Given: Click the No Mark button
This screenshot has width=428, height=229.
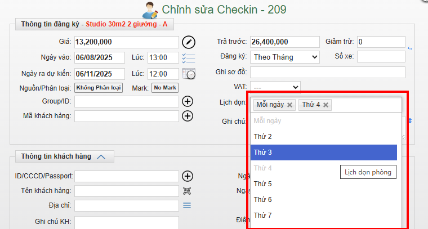Looking at the screenshot, I should click(x=165, y=88).
